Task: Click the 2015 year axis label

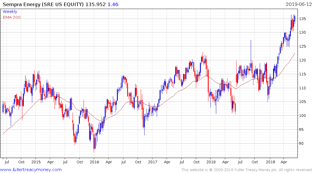Action: point(36,162)
